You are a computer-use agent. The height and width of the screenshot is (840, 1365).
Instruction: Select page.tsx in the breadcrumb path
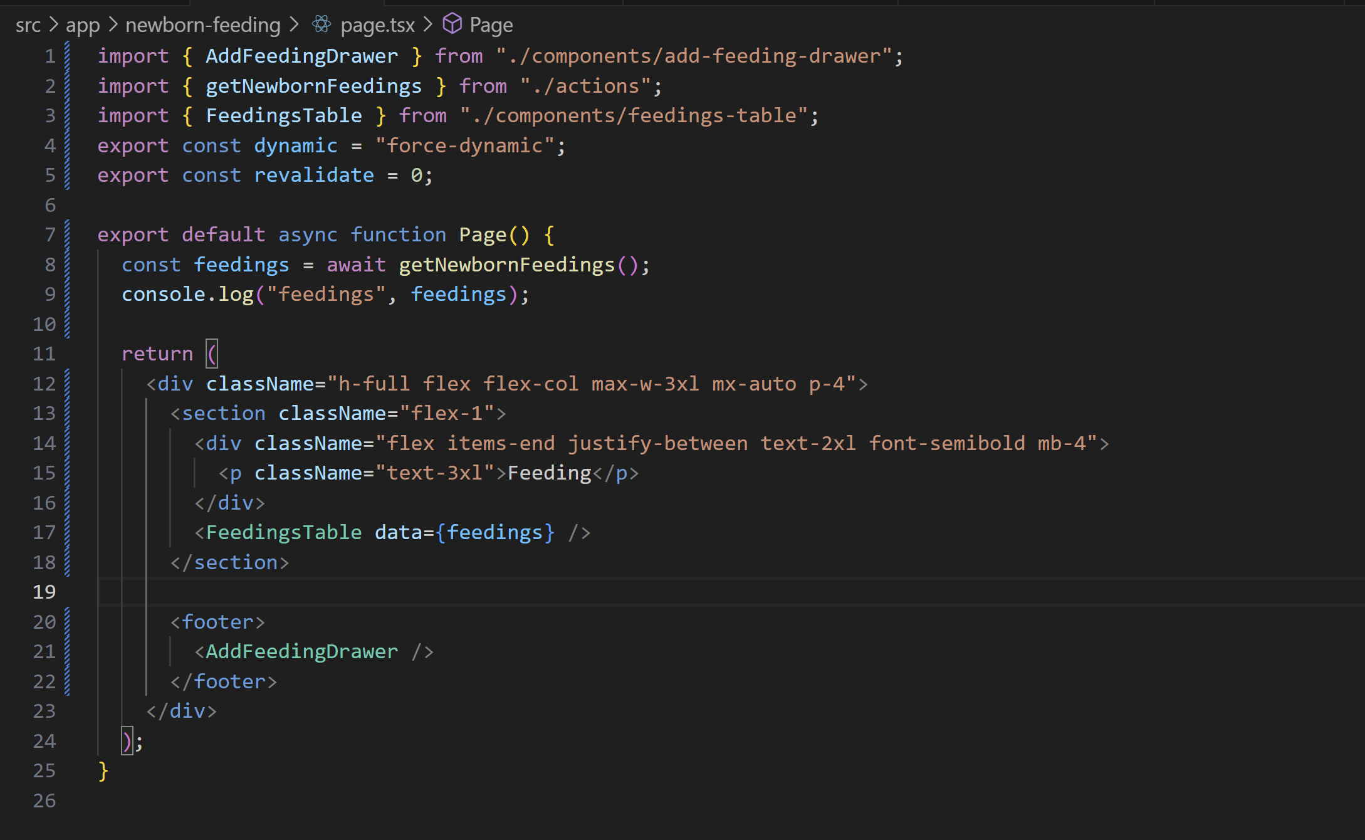point(377,25)
